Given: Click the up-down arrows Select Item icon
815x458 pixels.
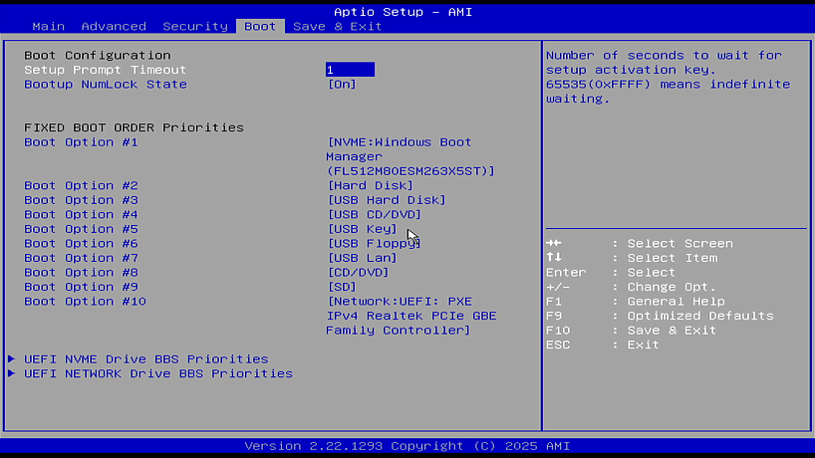Looking at the screenshot, I should pos(554,257).
